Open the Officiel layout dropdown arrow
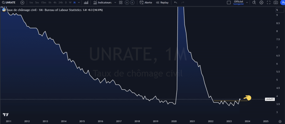The width and height of the screenshot is (285, 124). point(247,2)
